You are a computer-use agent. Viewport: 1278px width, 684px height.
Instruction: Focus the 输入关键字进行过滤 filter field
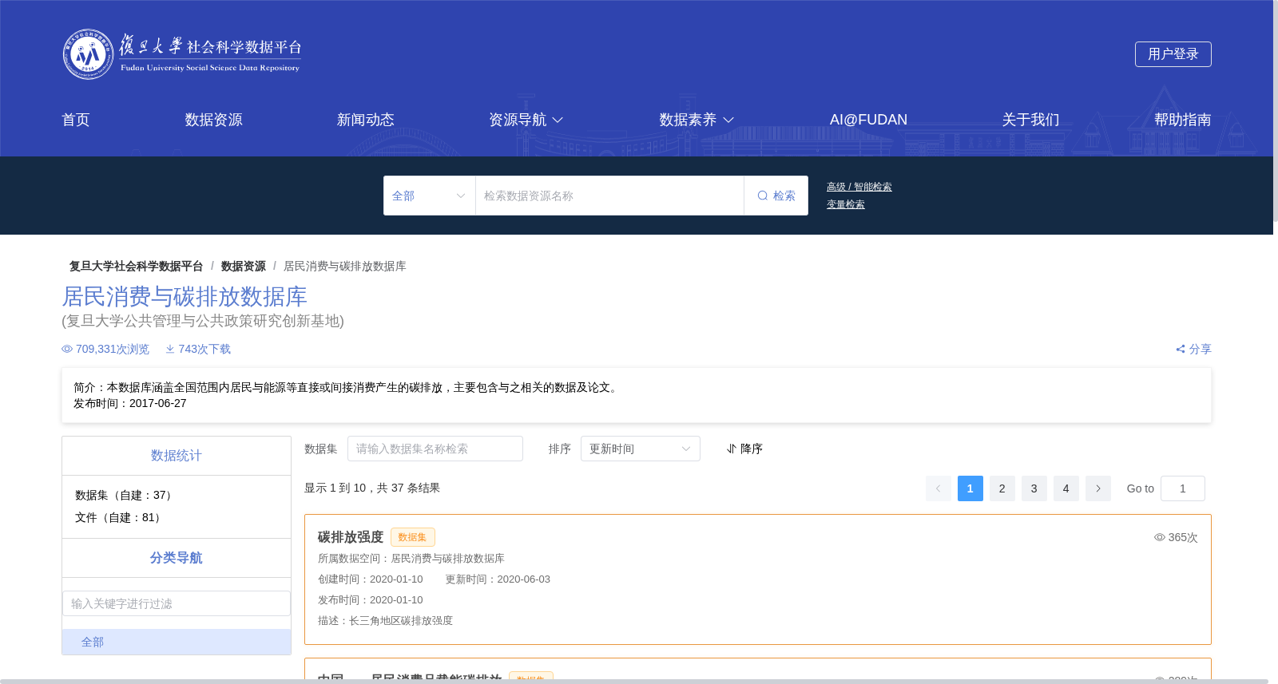pos(177,603)
